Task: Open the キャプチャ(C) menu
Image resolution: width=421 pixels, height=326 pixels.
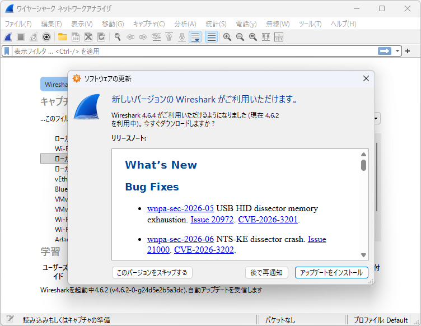Action: 149,24
